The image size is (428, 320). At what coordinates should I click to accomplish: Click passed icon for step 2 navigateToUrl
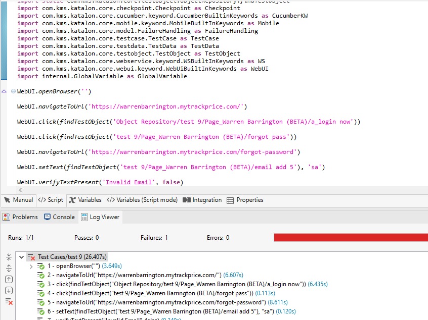(41, 276)
